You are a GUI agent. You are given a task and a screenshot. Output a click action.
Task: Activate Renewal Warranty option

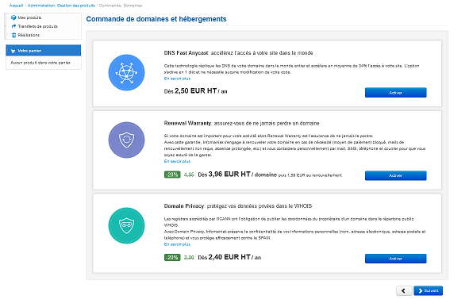click(x=396, y=175)
